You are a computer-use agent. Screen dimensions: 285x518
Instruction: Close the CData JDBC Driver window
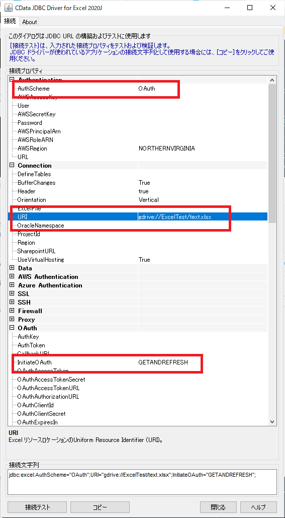tap(273, 7)
